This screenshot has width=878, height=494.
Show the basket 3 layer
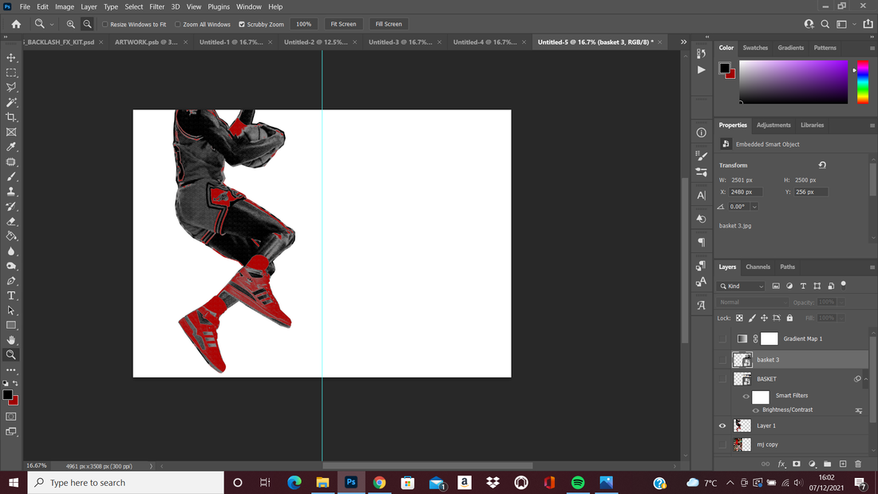(722, 360)
